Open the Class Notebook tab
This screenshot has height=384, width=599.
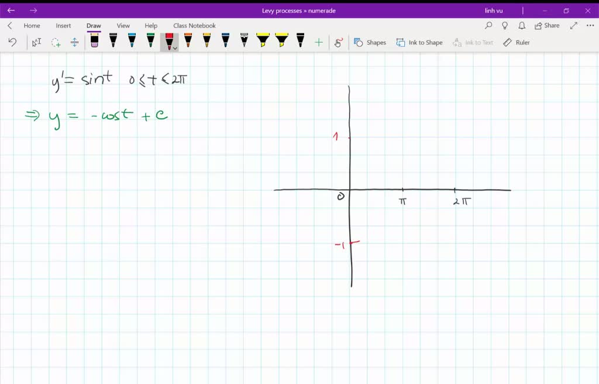coord(194,25)
